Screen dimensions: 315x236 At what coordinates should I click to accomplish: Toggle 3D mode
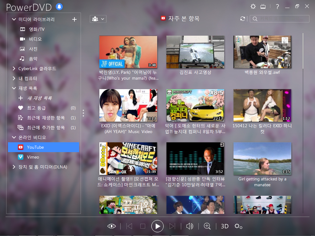[225, 226]
